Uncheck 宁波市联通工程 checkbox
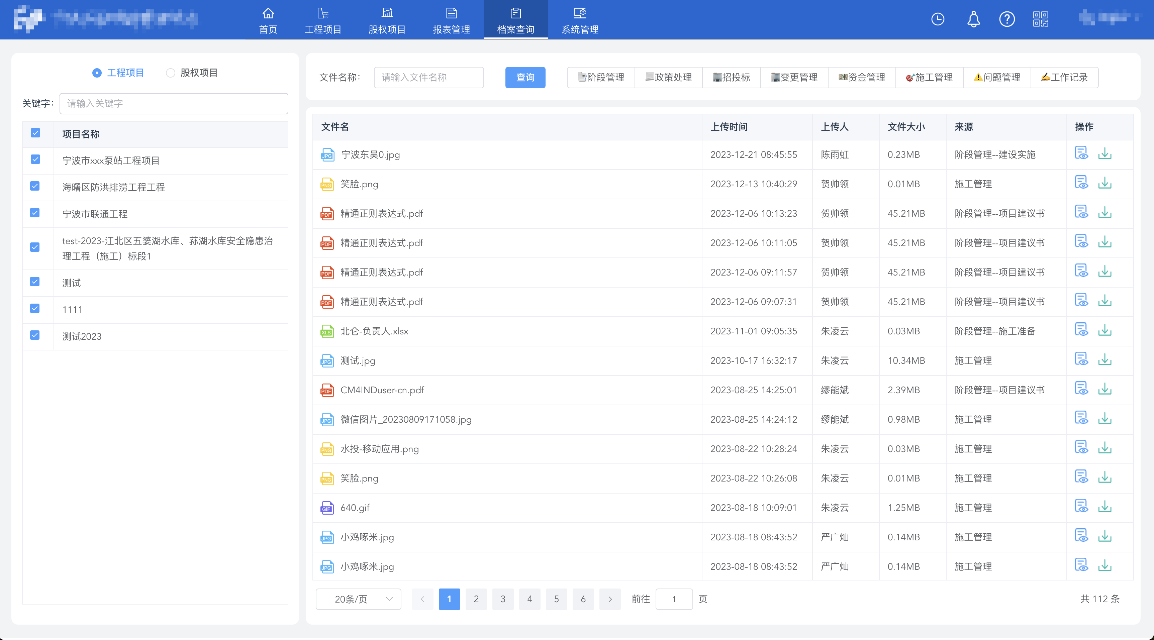The width and height of the screenshot is (1154, 640). coord(35,213)
